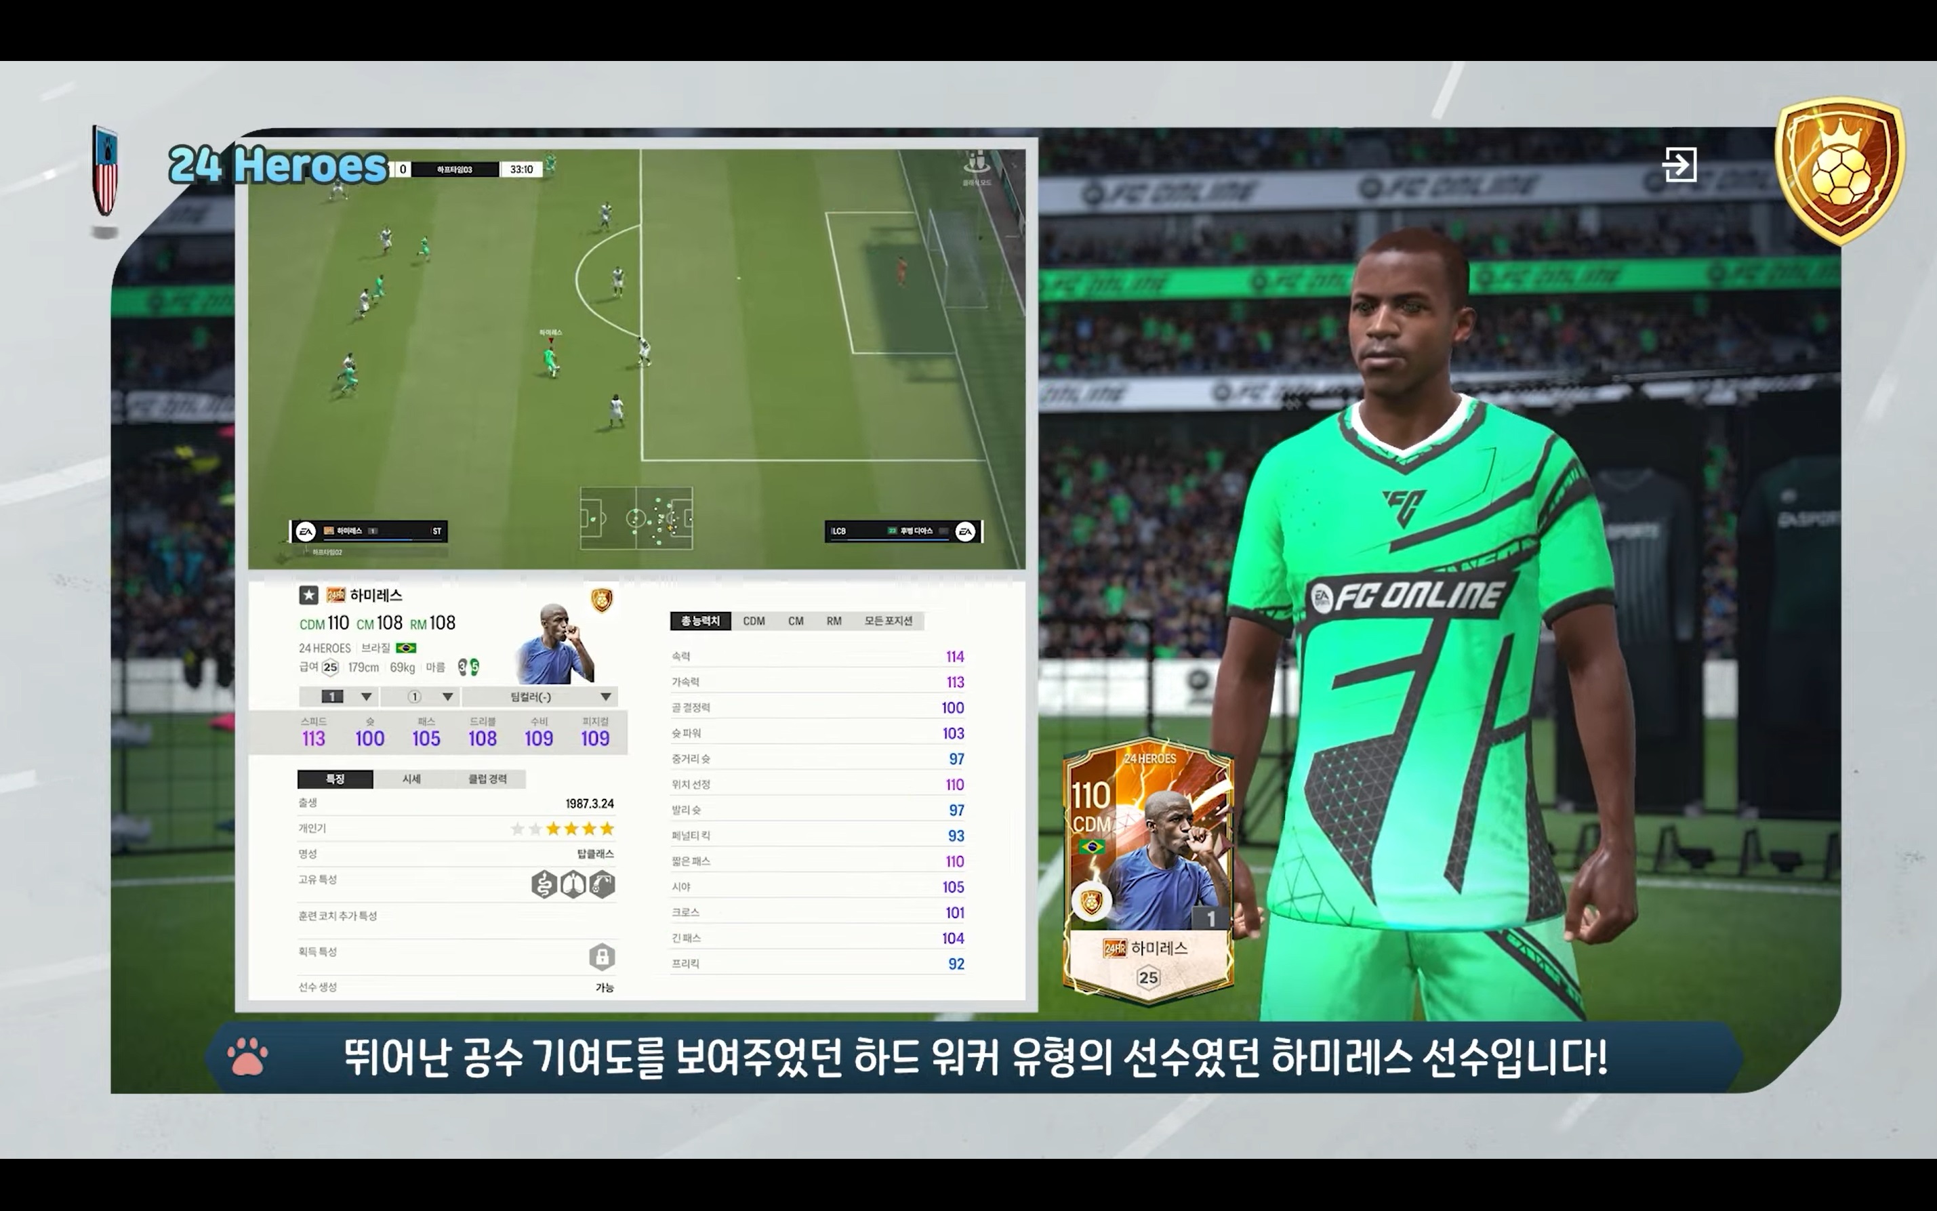Screen dimensions: 1937x1211
Task: Click the 패스 105 summary stat
Action: pos(426,733)
